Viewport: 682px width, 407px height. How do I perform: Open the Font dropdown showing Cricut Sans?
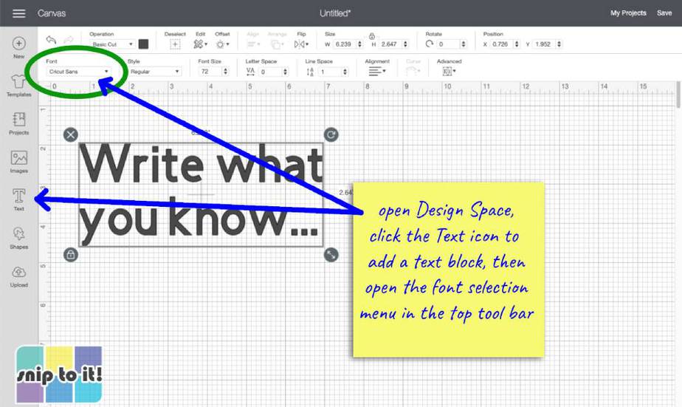(x=78, y=72)
